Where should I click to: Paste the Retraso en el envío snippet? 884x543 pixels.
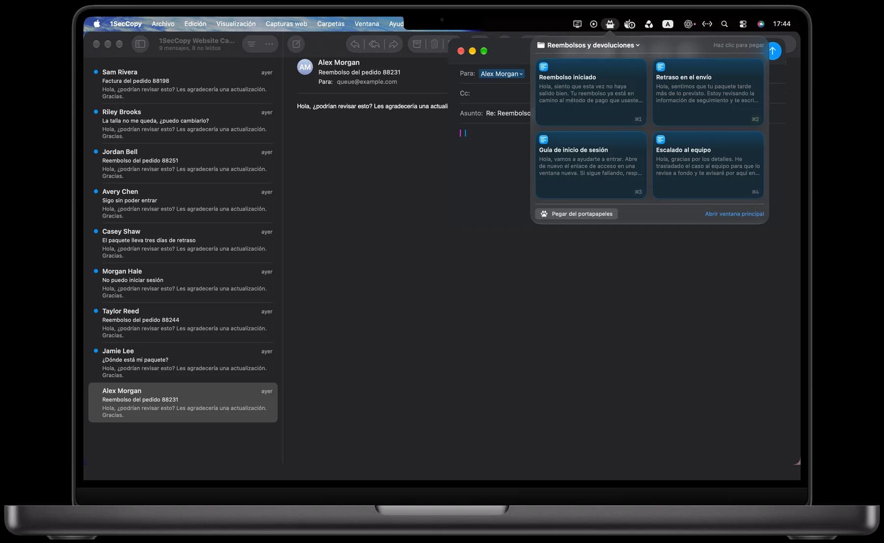(708, 92)
